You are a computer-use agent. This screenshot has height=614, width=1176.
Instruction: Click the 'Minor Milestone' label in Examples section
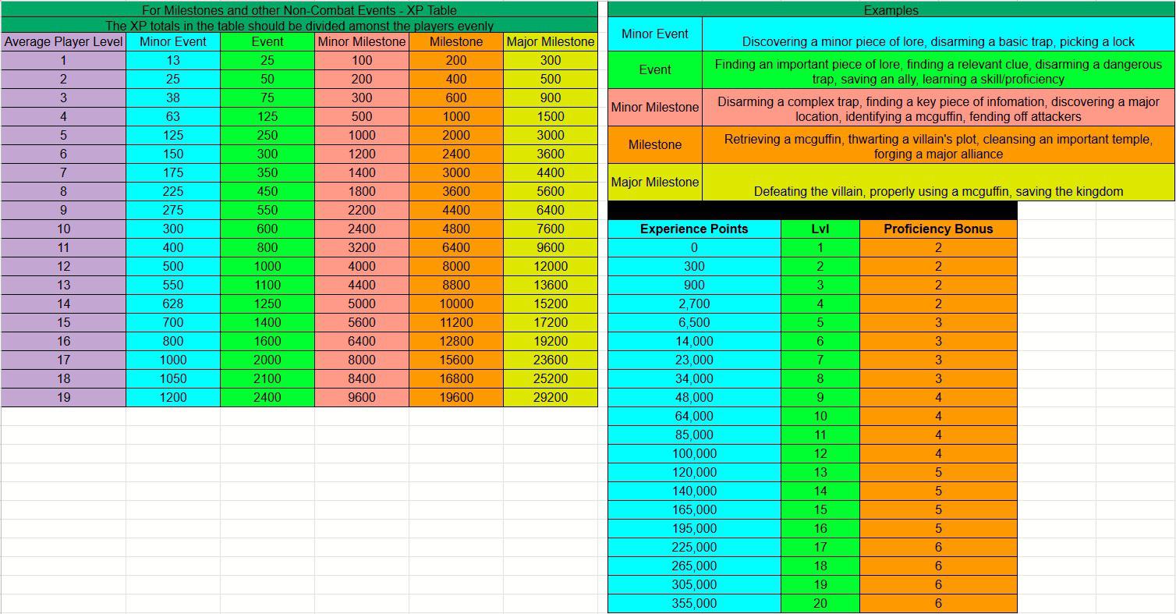(x=655, y=107)
